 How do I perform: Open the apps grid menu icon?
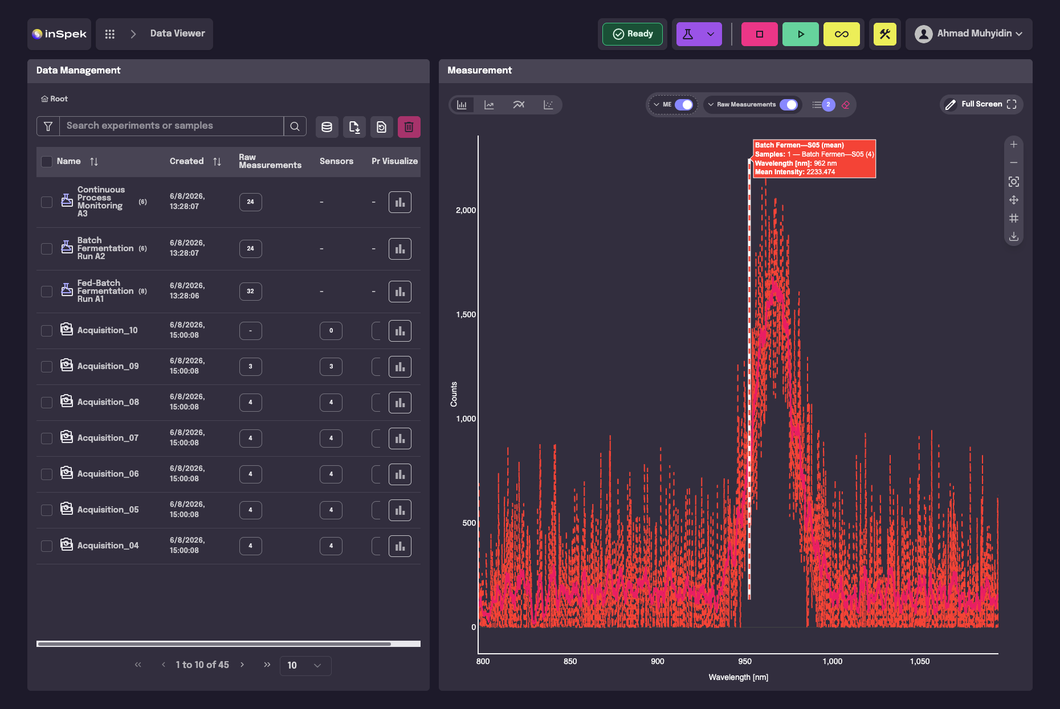pos(110,34)
